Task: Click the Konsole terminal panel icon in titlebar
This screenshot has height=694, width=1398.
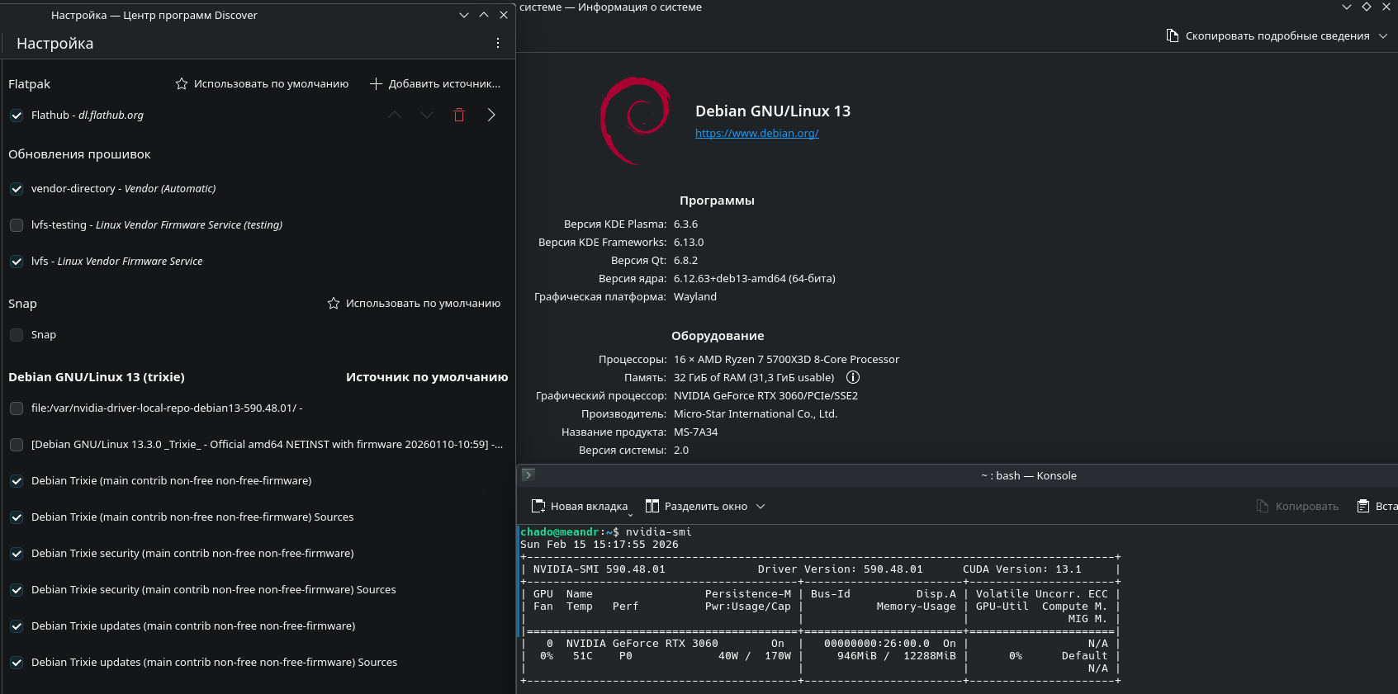Action: point(528,474)
